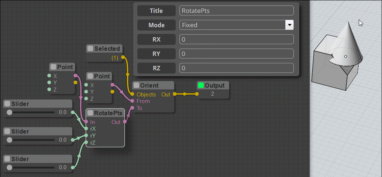Toggle checkbox of Point node feeding RotatePts
The width and height of the screenshot is (382, 177).
54,67
